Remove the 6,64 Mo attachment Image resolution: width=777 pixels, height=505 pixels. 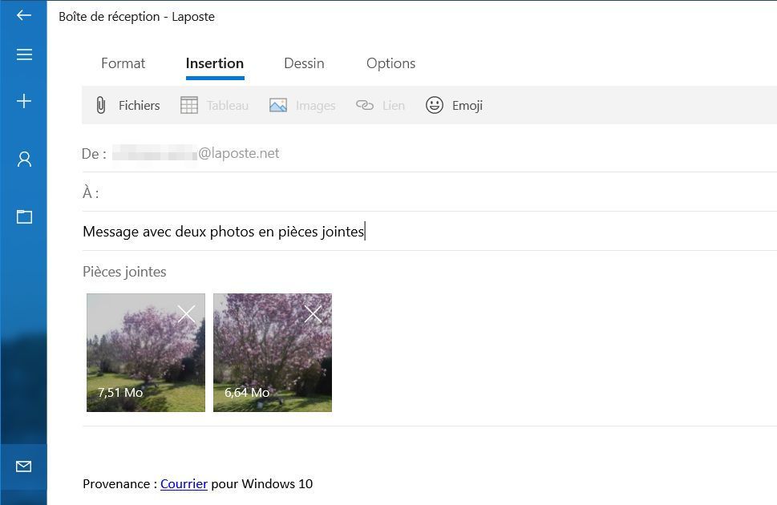tap(313, 314)
